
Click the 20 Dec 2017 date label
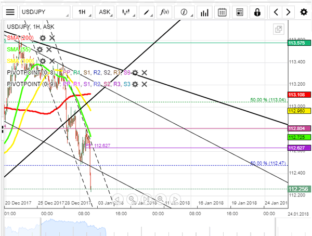[18, 203]
